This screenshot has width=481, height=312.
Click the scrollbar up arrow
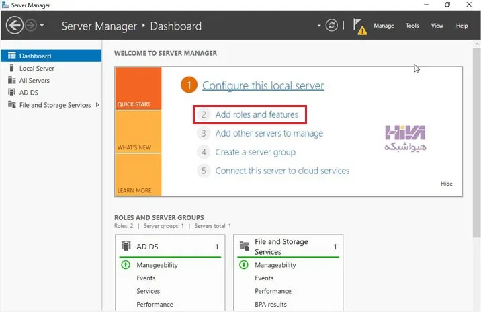tap(477, 44)
